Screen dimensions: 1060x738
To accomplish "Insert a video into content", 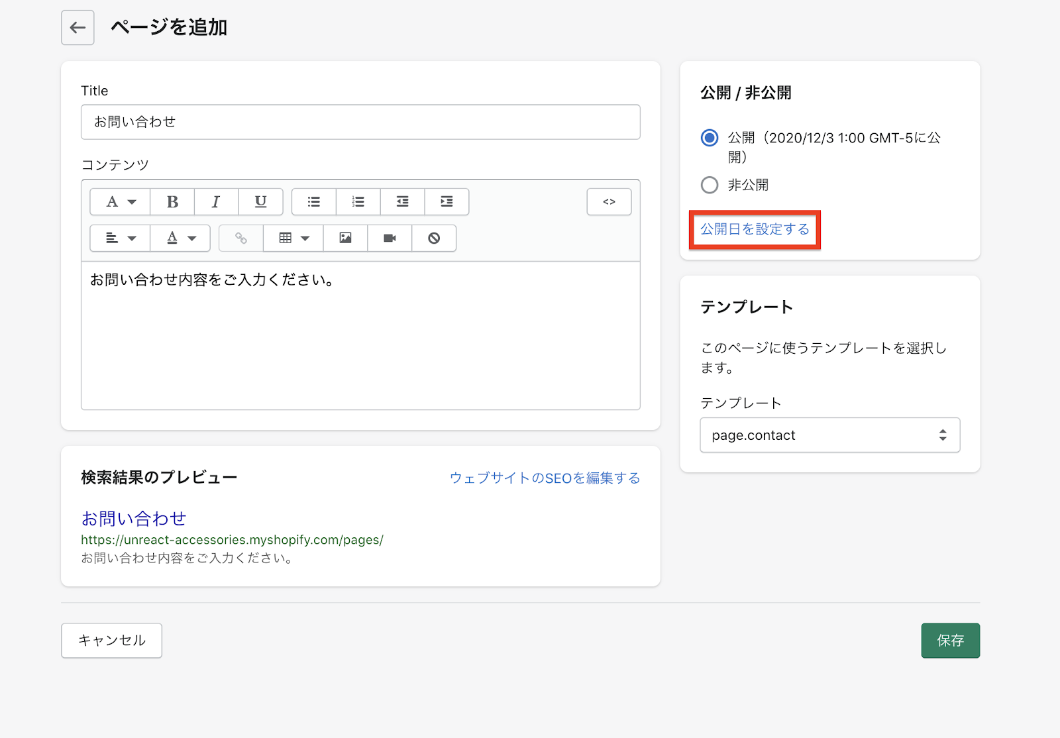I will (x=390, y=238).
